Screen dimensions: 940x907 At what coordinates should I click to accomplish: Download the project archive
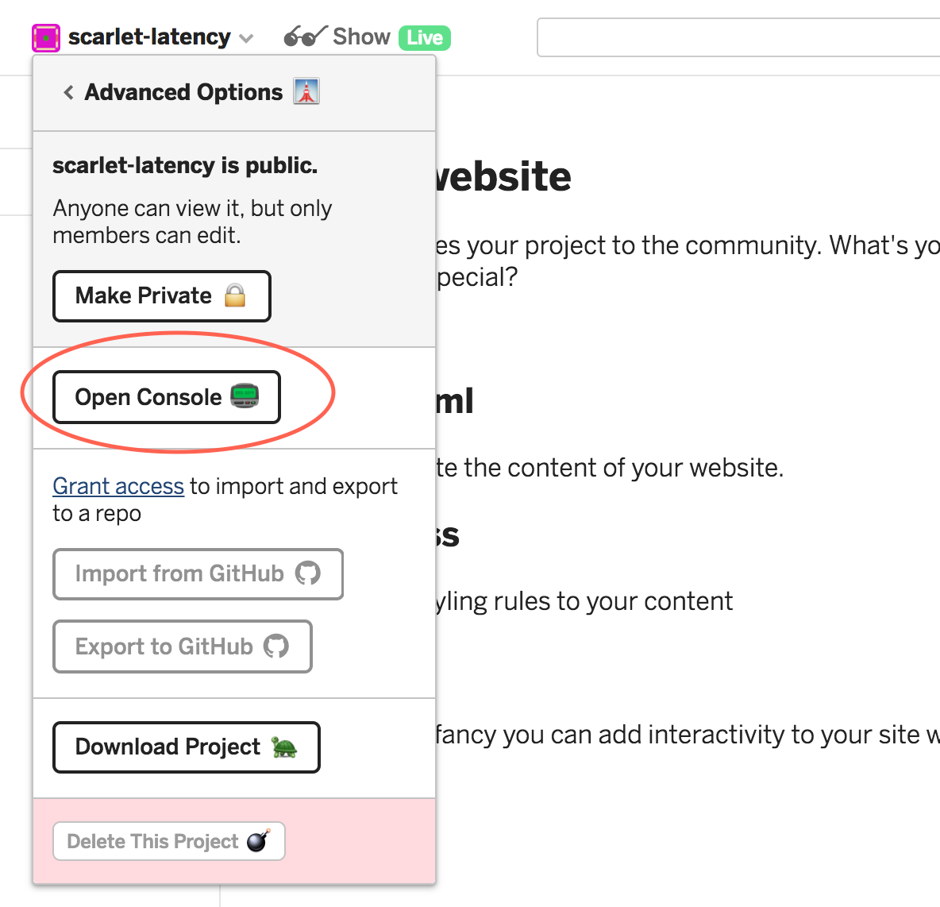click(186, 747)
